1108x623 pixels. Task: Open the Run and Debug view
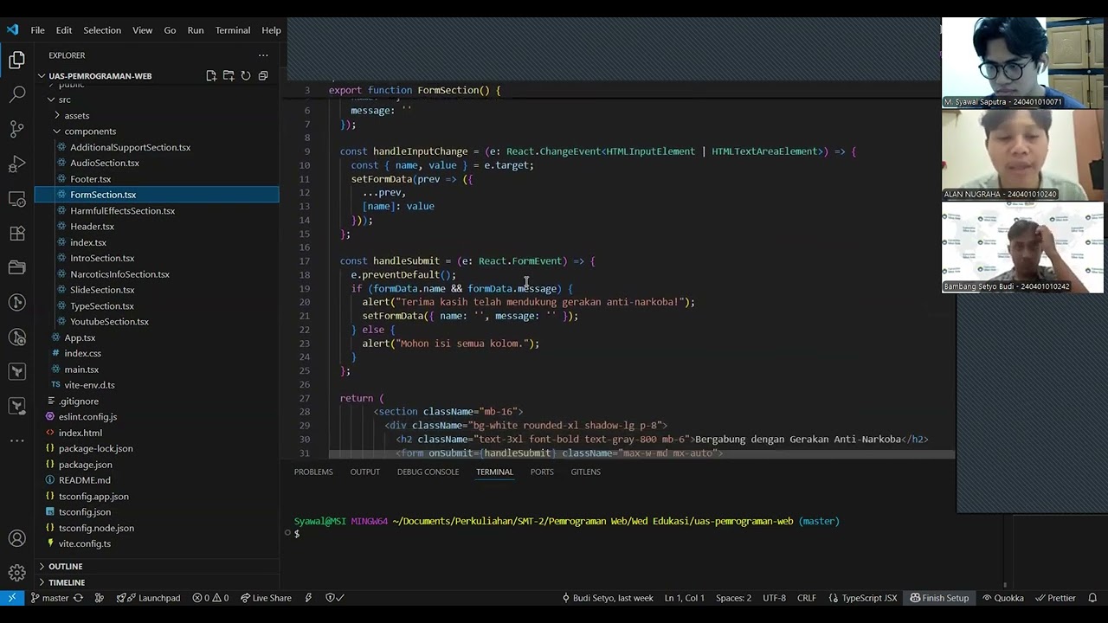[16, 164]
